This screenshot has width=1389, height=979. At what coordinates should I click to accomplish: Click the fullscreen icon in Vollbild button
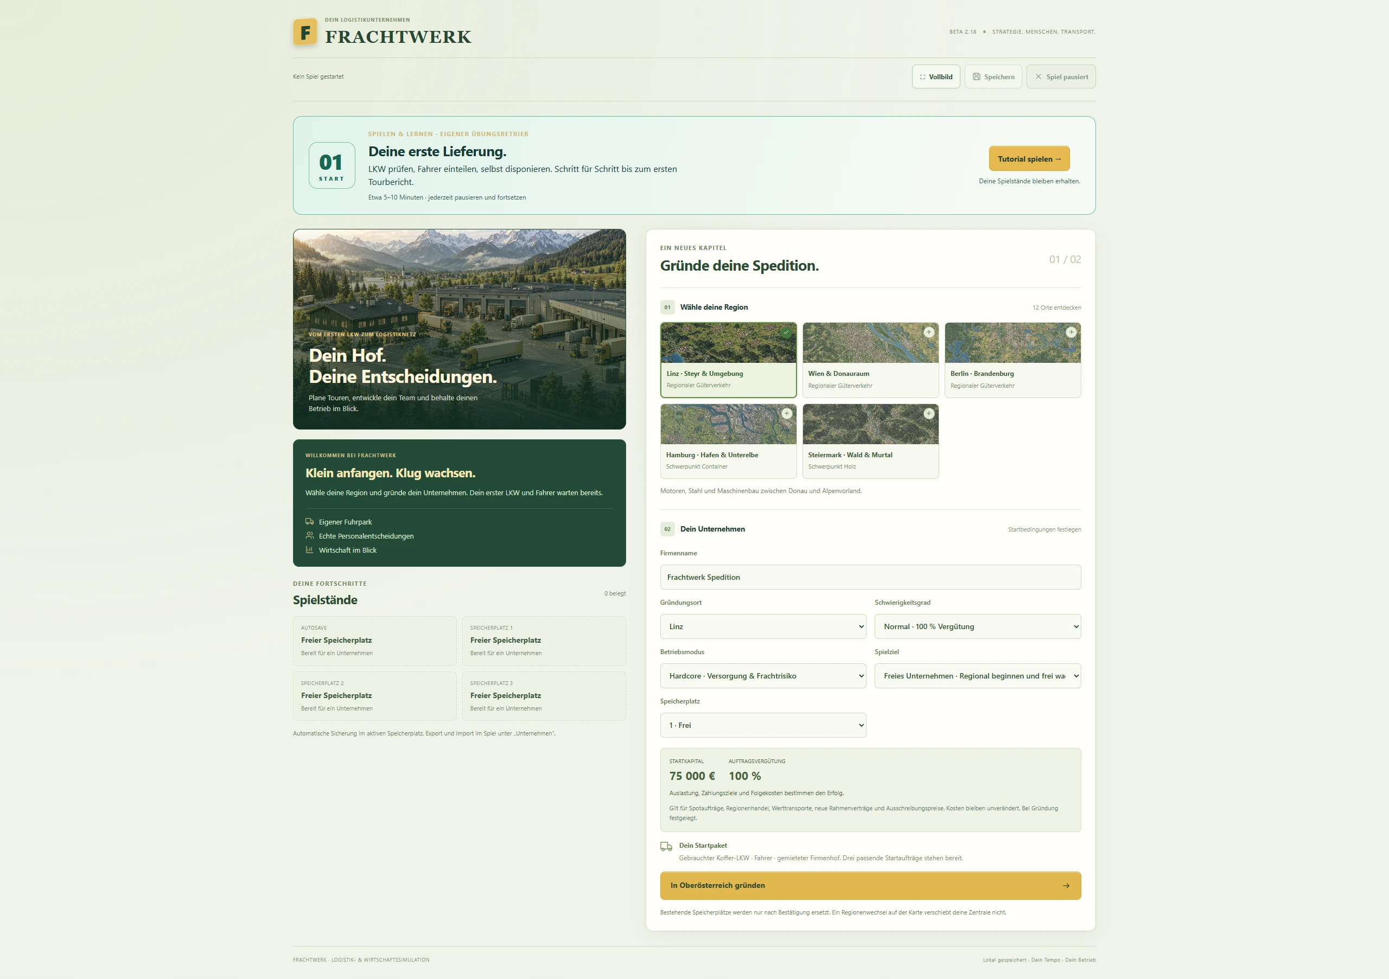point(922,77)
